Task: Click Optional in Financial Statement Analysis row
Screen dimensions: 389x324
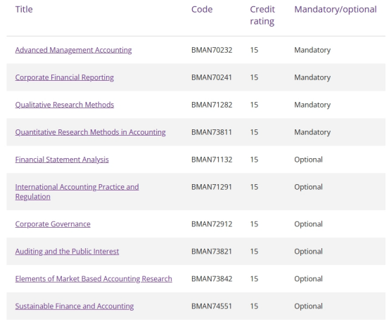Action: [x=308, y=160]
